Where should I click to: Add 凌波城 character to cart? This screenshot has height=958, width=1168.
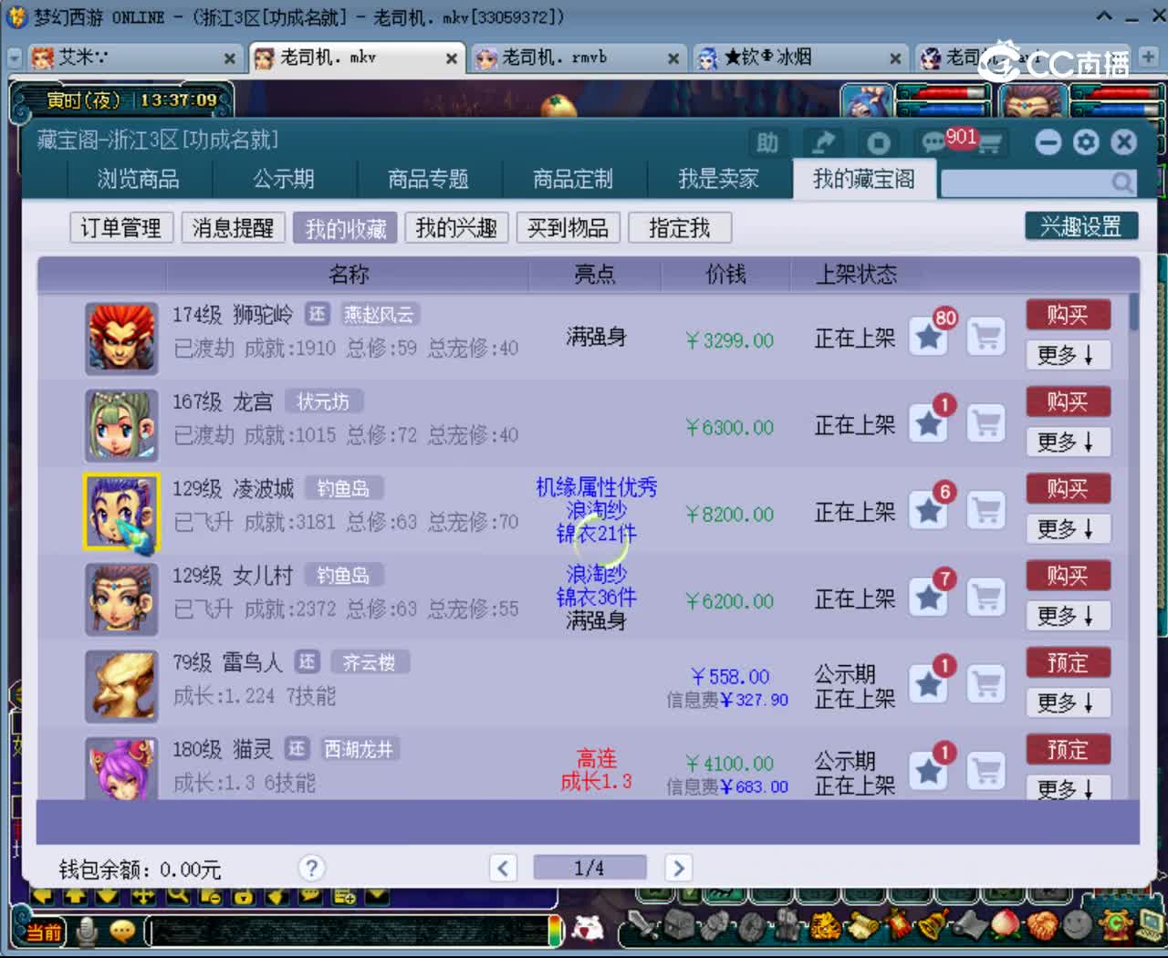tap(986, 511)
